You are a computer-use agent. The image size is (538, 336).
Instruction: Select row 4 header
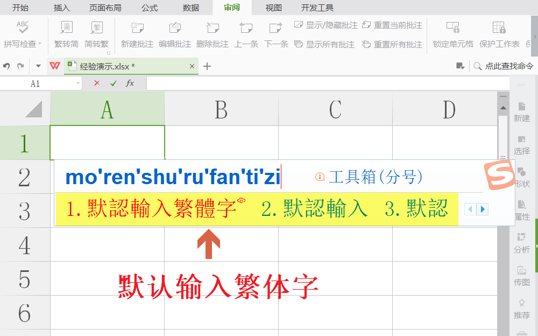(25, 245)
